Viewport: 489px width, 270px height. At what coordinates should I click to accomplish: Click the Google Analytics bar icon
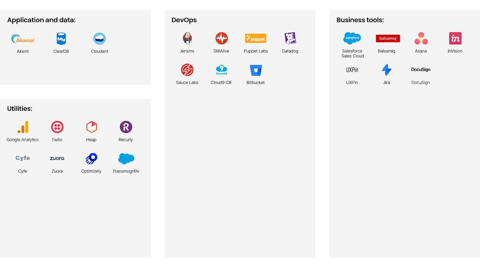[x=23, y=127]
